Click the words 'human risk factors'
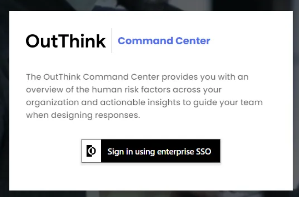The width and height of the screenshot is (299, 197). tap(131, 90)
